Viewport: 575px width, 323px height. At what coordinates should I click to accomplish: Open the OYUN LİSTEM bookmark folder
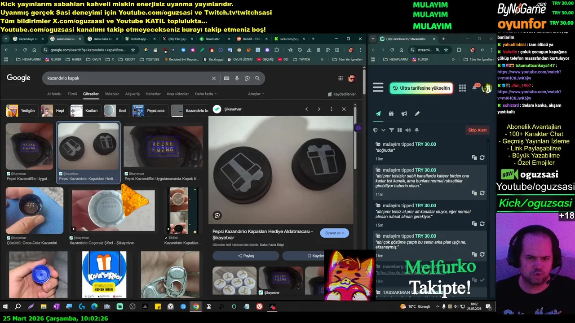[x=239, y=59]
